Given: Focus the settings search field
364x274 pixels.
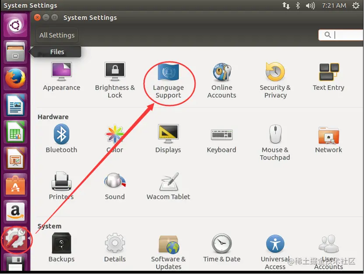Looking at the screenshot, I should click(x=341, y=35).
